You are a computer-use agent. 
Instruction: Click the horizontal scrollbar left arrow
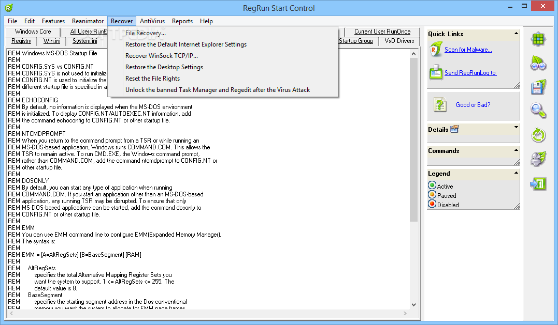pyautogui.click(x=12, y=313)
